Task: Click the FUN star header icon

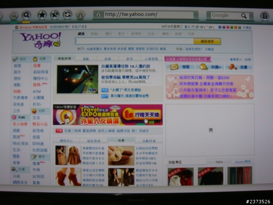Action: pos(14,117)
